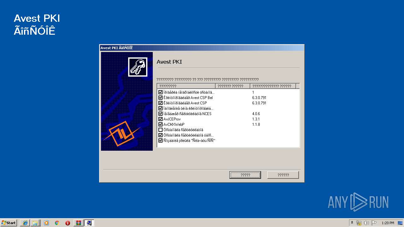This screenshot has height=227, width=404.
Task: Launch Google Chrome from the taskbar
Action: pyautogui.click(x=57, y=223)
